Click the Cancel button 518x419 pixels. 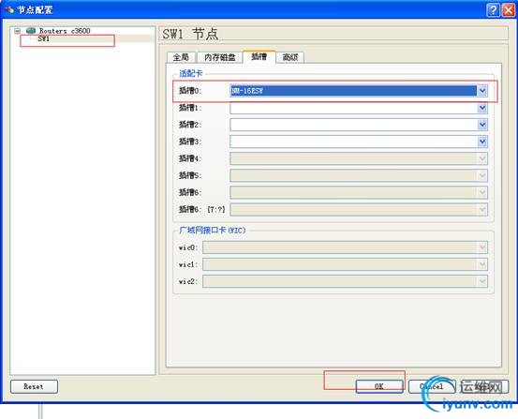pos(432,386)
